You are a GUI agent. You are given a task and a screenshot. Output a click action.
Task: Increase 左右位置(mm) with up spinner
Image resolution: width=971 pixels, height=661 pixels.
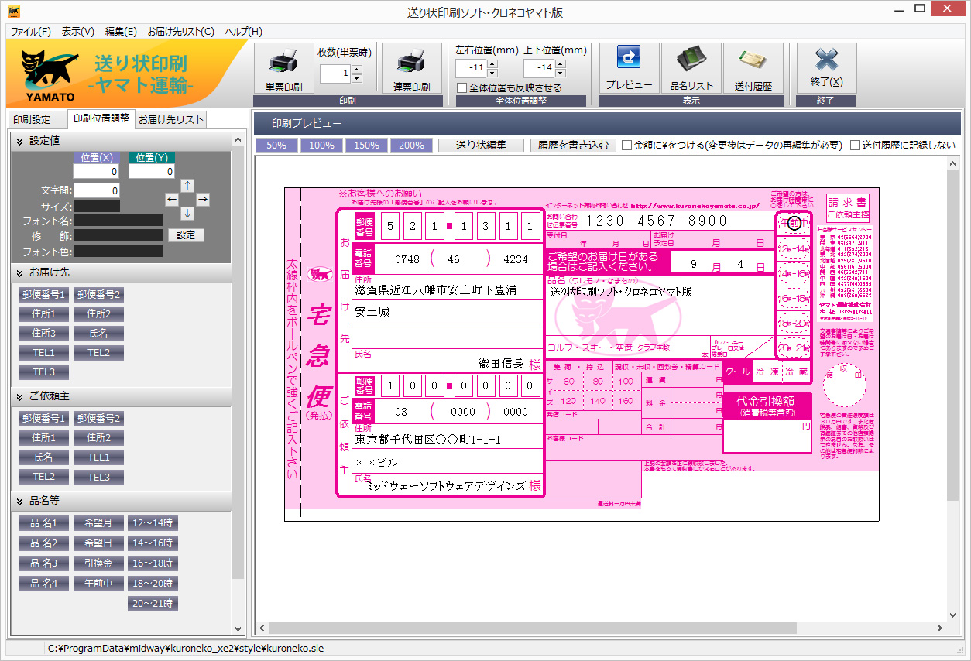coord(492,63)
